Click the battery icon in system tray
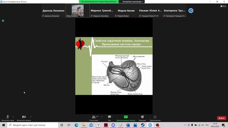 pos(196,125)
